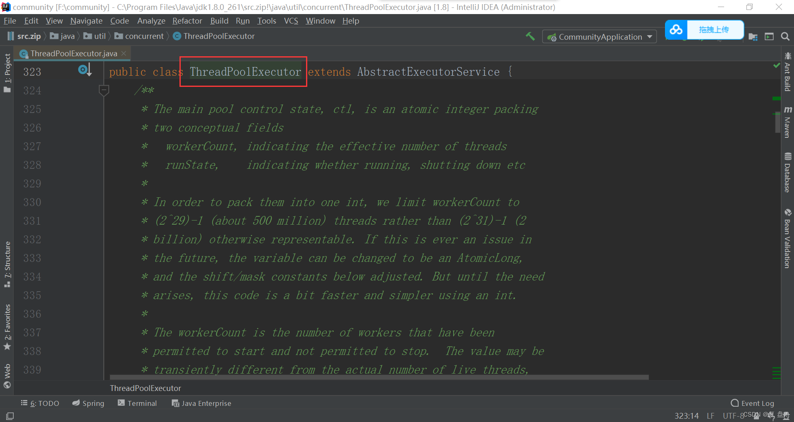The image size is (794, 422).
Task: Click the horizontal scrollbar of the editor
Action: click(x=379, y=377)
